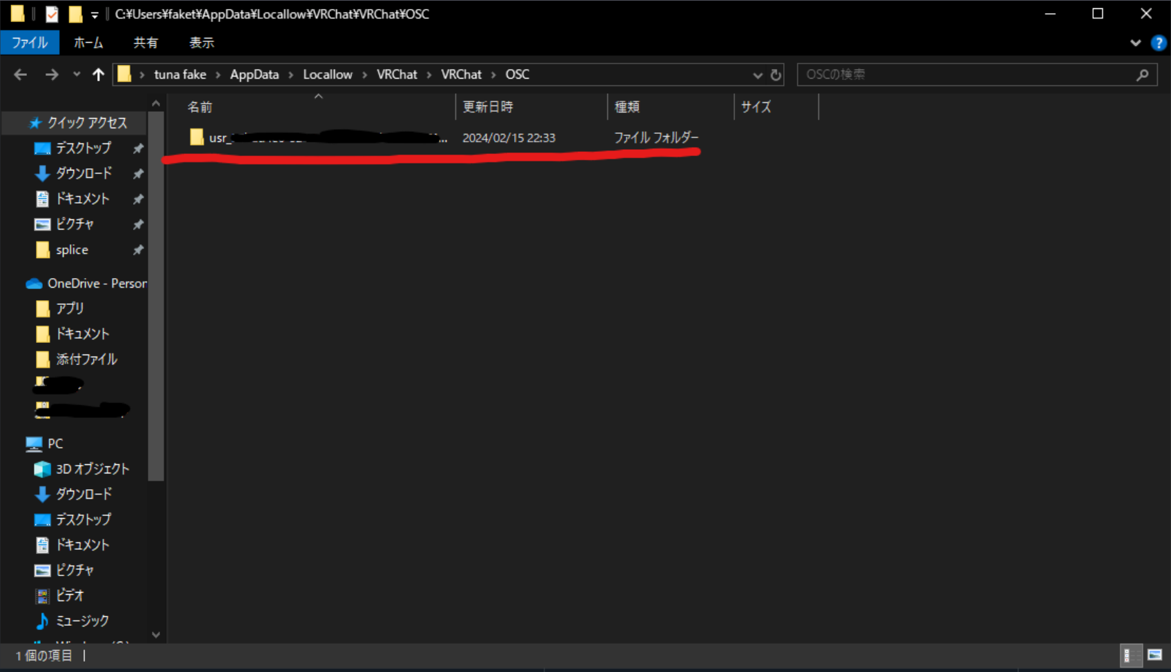This screenshot has width=1171, height=672.
Task: Open the 3D オブジェクト folder
Action: pyautogui.click(x=92, y=469)
